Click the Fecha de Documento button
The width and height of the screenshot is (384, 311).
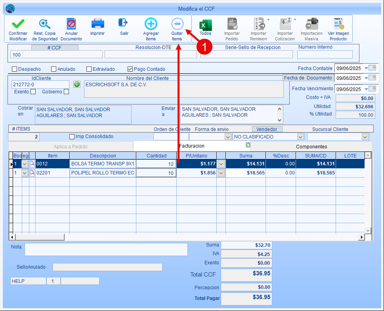(x=308, y=78)
